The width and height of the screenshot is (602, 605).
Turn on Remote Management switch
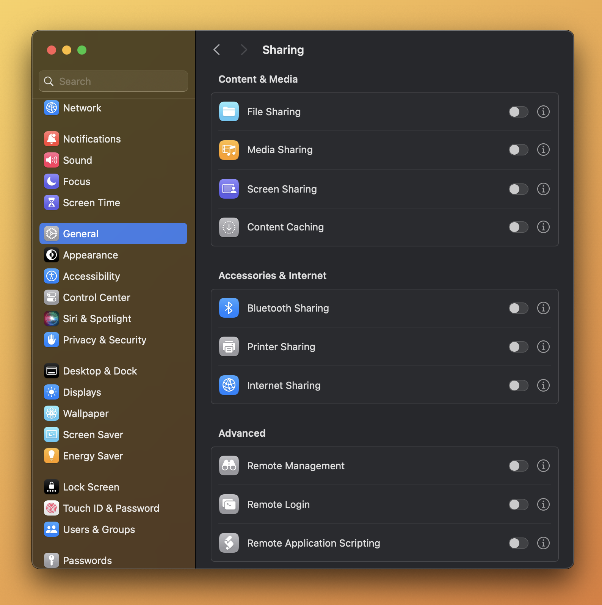click(x=518, y=466)
